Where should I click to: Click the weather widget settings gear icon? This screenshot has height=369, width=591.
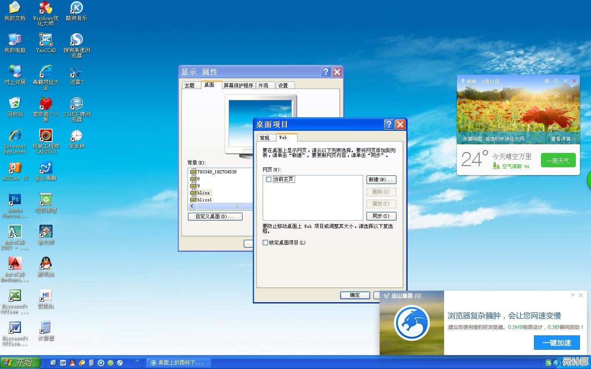[547, 81]
